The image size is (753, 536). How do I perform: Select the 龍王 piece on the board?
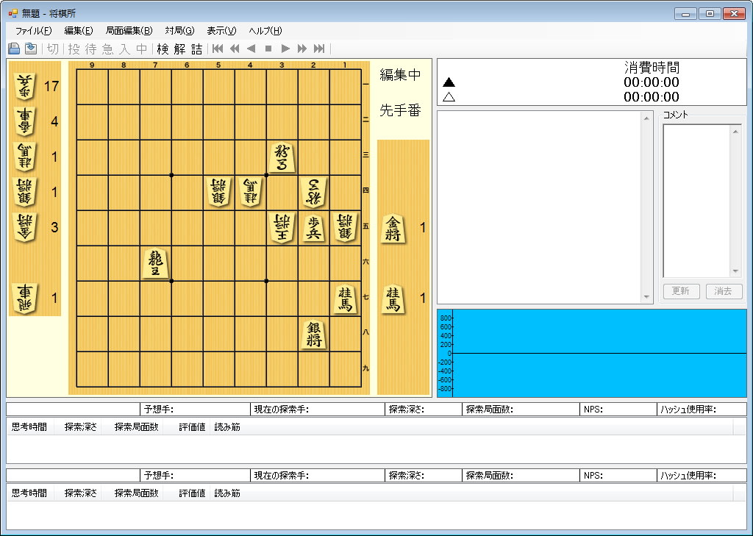point(155,263)
